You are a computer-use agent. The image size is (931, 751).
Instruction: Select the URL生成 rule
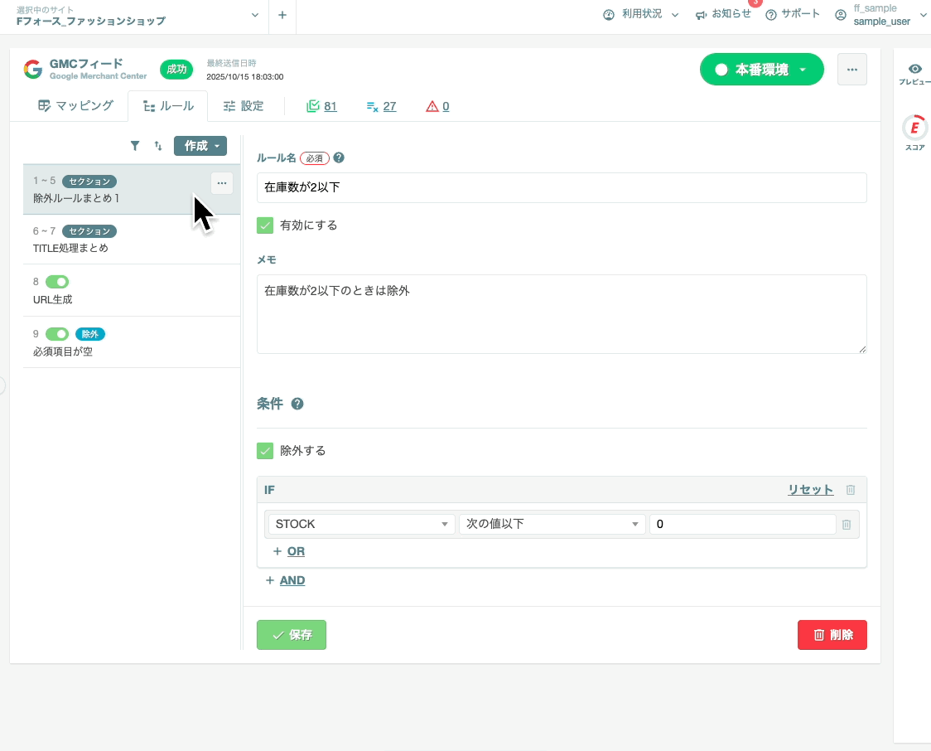(132, 291)
